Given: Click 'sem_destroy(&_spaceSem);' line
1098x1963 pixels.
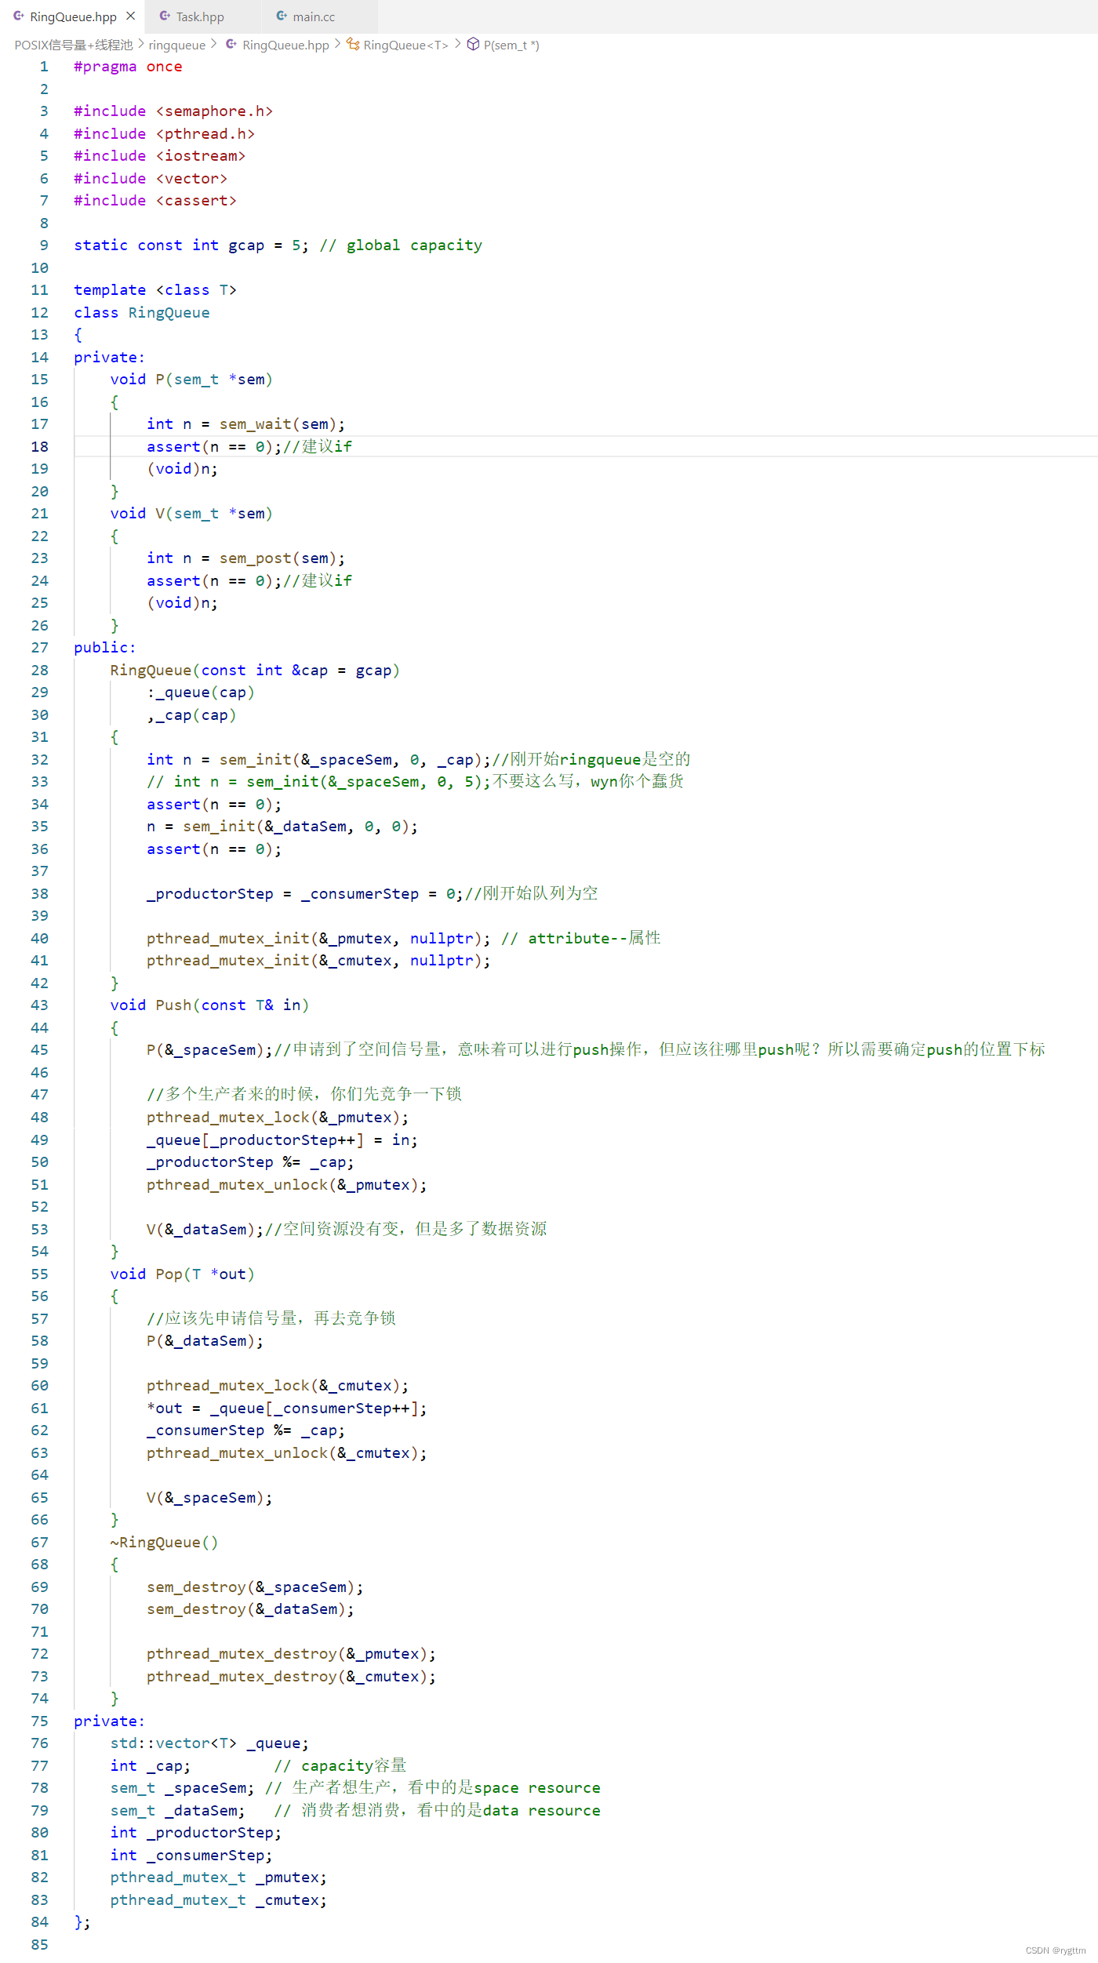Looking at the screenshot, I should (255, 1587).
